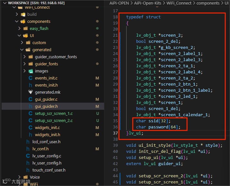Click components breadcrumb segment
Viewport: 230px width, 186px height.
[208, 3]
